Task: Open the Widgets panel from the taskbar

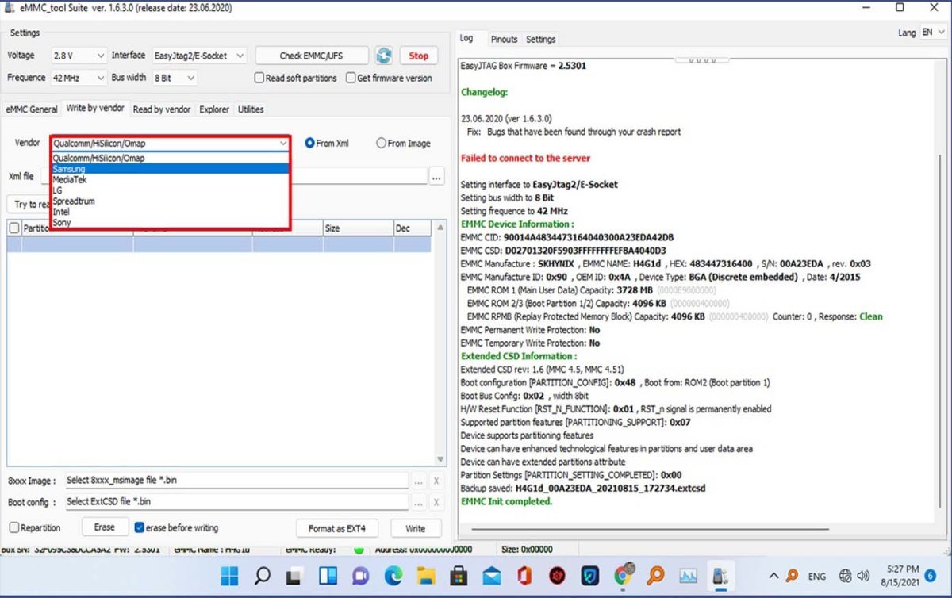Action: (327, 576)
